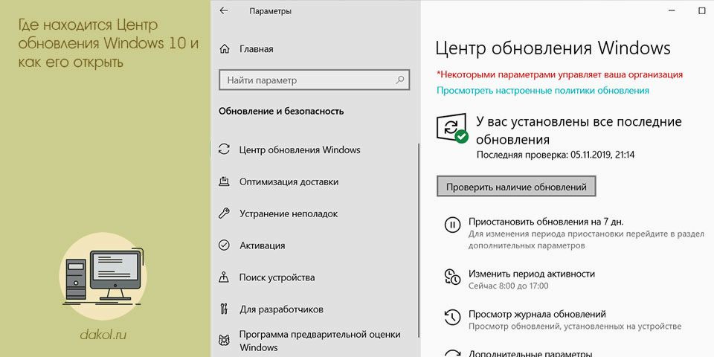Open Для разработчиков section

[x=281, y=309]
